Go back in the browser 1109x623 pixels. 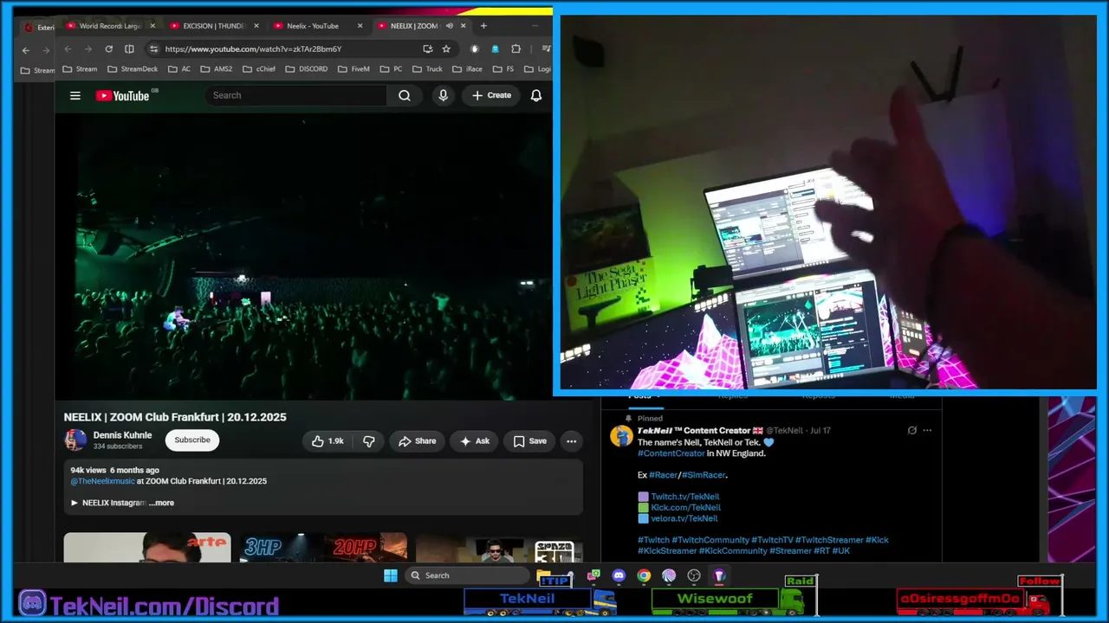tap(68, 49)
